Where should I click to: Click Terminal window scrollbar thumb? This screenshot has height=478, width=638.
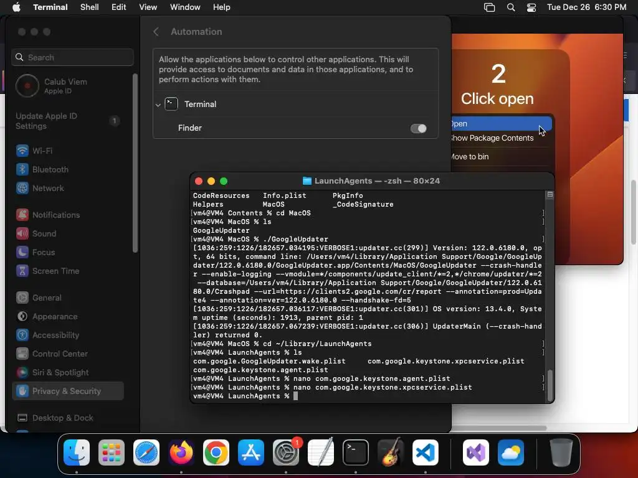550,385
